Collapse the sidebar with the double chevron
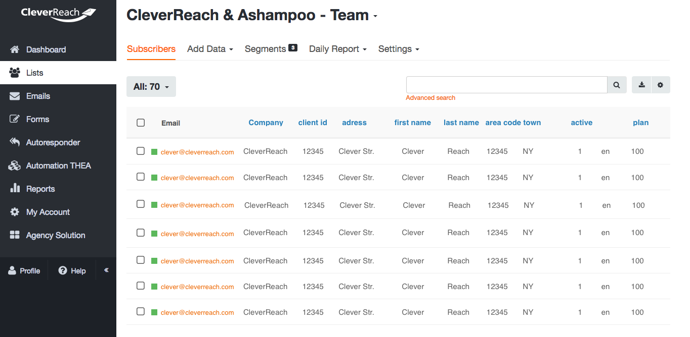690x337 pixels. click(106, 270)
